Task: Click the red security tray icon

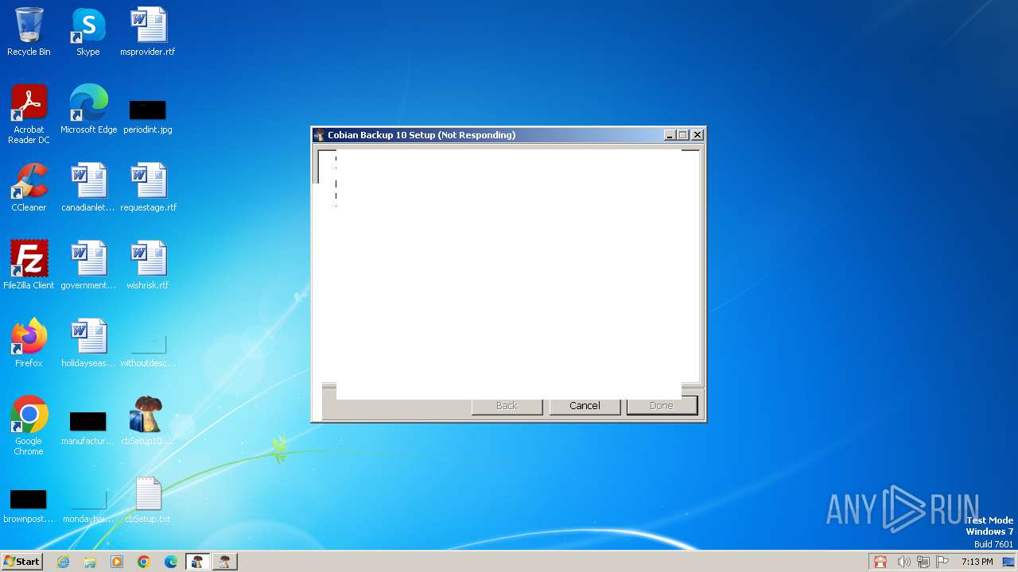Action: tap(880, 562)
